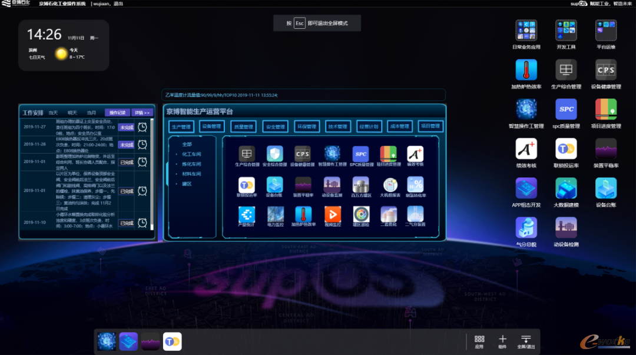Open work schedule 详情 >> details
The image size is (636, 355).
pyautogui.click(x=142, y=113)
